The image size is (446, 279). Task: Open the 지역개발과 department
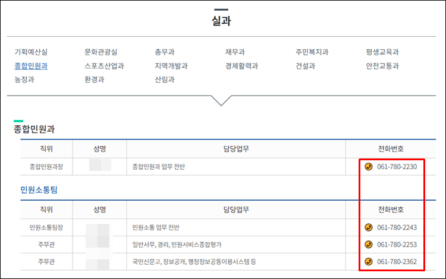point(171,66)
